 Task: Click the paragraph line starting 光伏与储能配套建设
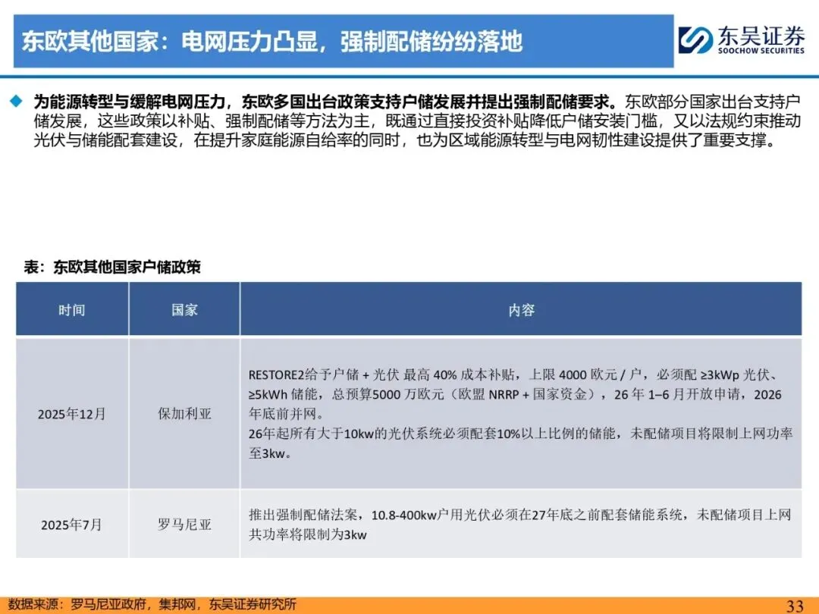406,140
